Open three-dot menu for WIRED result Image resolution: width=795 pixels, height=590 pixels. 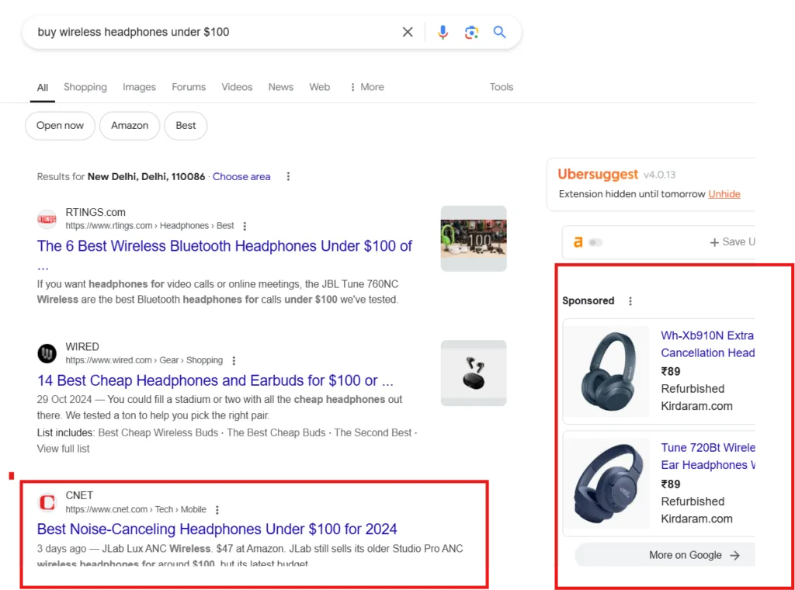[234, 360]
